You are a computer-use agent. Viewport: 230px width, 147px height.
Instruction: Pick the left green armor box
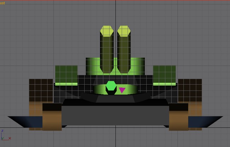pos(66,74)
